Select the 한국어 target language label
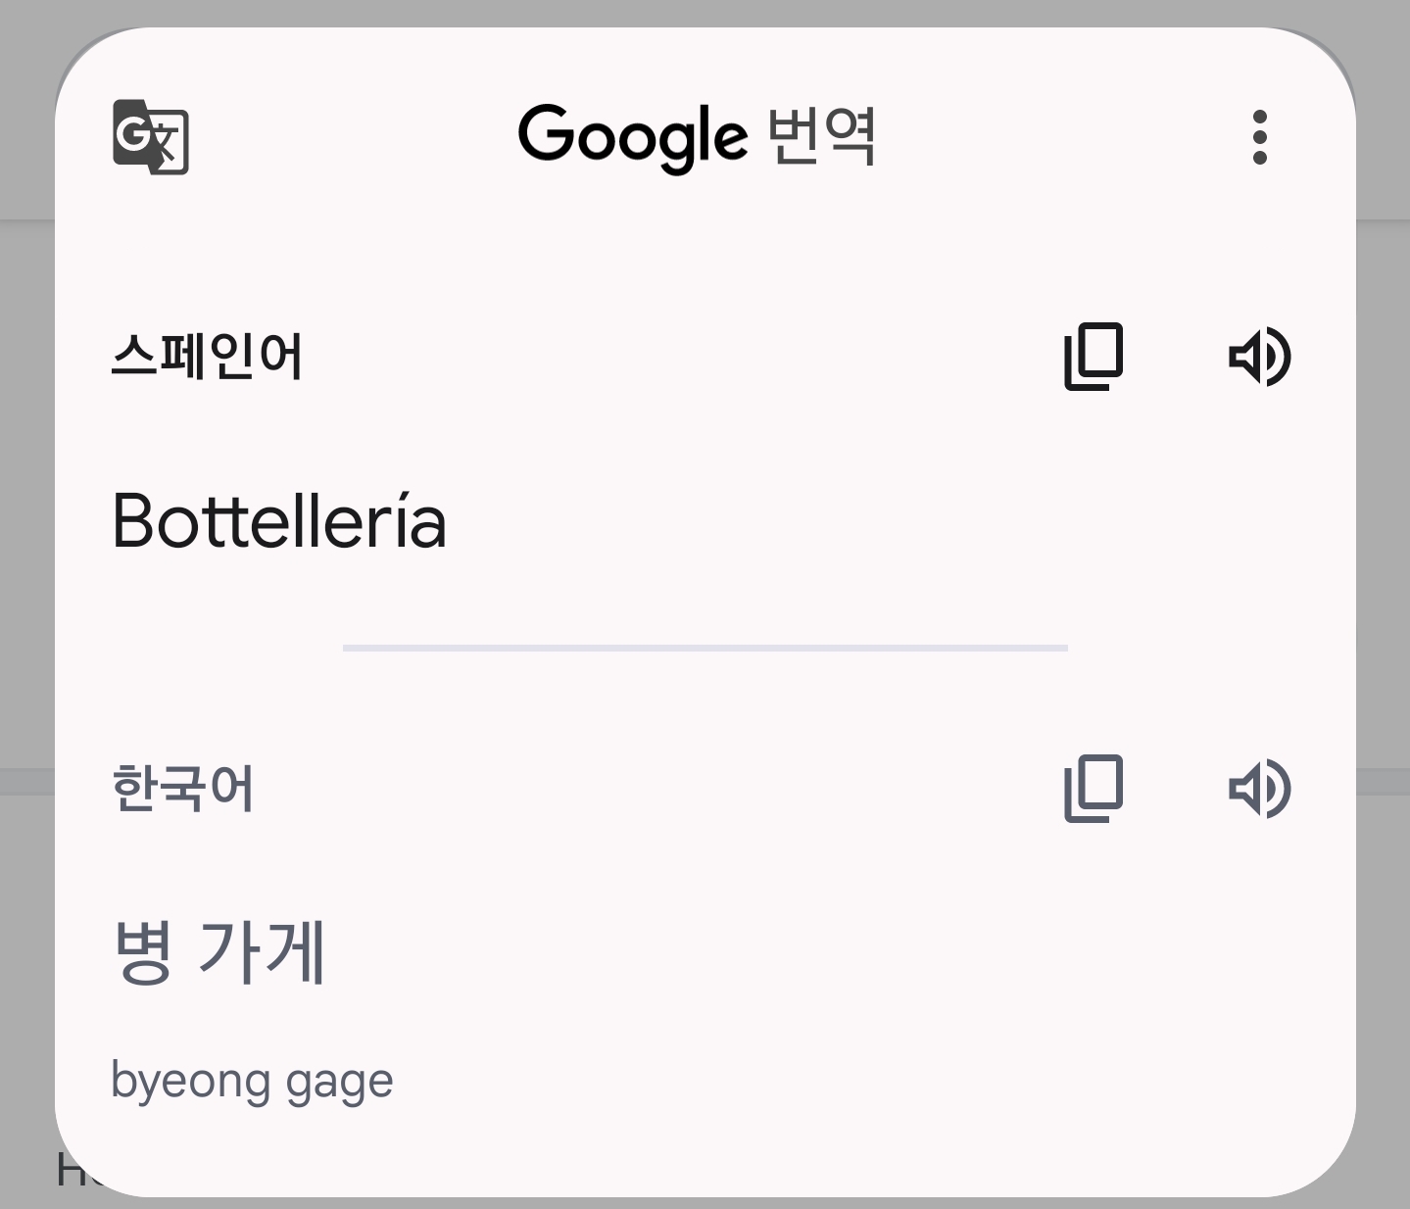 [183, 789]
